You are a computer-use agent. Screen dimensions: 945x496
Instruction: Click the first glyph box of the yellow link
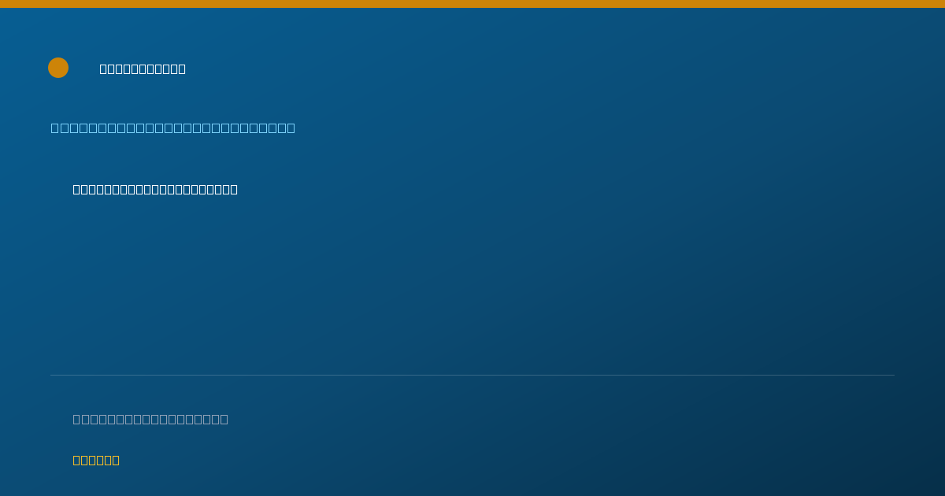point(76,460)
